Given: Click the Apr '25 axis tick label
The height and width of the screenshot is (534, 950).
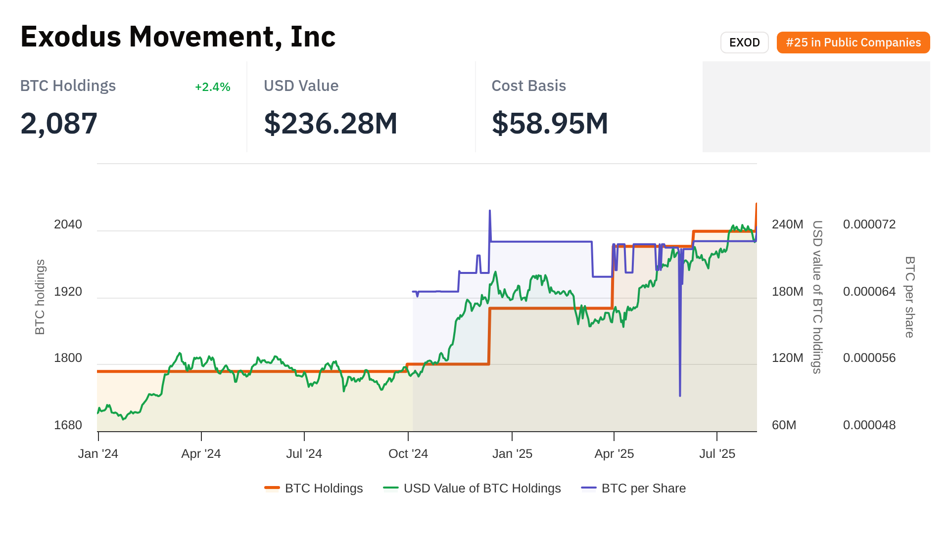Looking at the screenshot, I should [614, 454].
